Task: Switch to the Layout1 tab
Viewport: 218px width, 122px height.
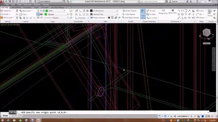Action: pos(14,116)
